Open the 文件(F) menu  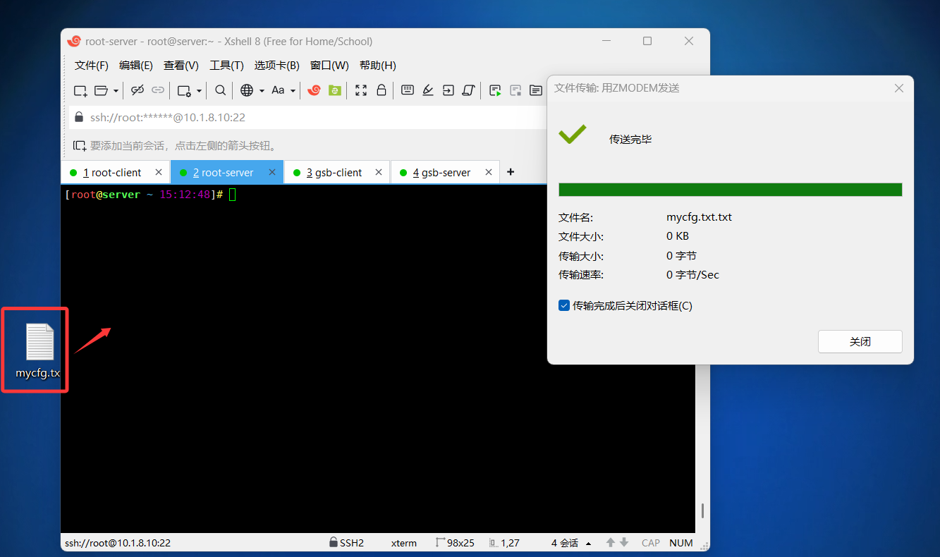[x=92, y=66]
